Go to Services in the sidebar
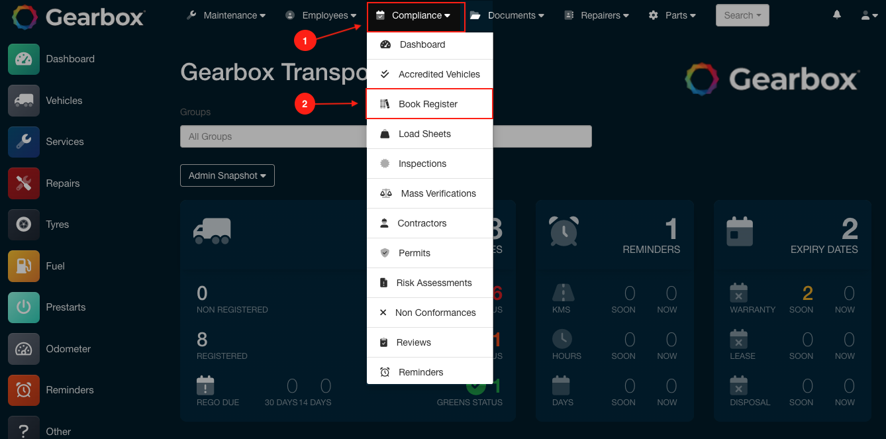 [65, 142]
